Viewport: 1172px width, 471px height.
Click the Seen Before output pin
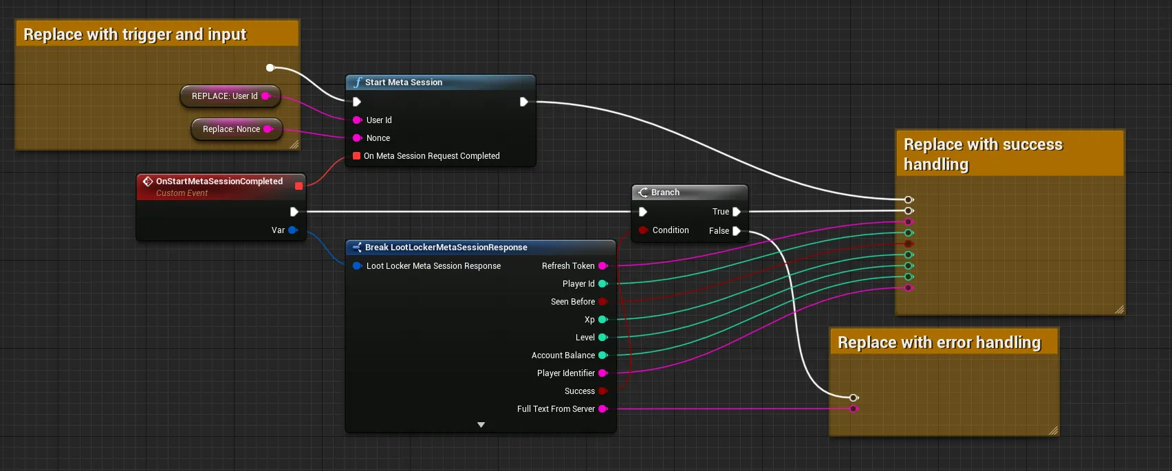click(603, 302)
